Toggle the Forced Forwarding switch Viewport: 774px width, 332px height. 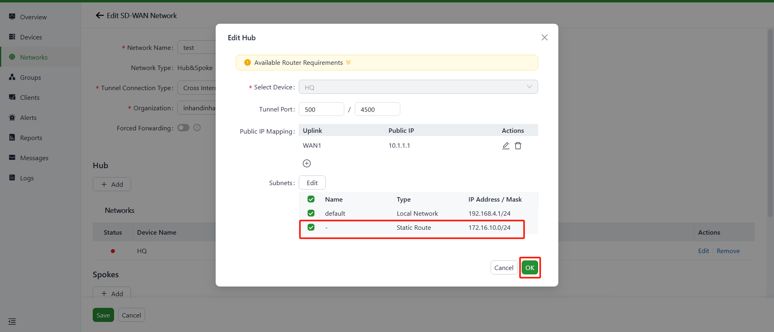[183, 128]
